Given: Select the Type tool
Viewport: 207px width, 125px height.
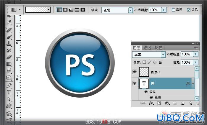Looking at the screenshot, I should coord(9,92).
